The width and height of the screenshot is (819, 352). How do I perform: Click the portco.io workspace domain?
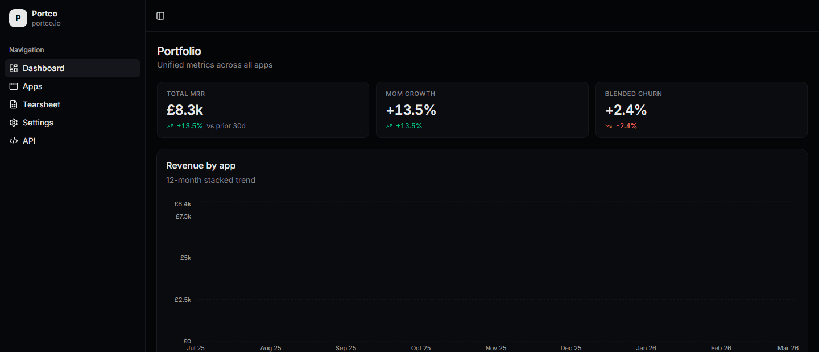point(46,23)
